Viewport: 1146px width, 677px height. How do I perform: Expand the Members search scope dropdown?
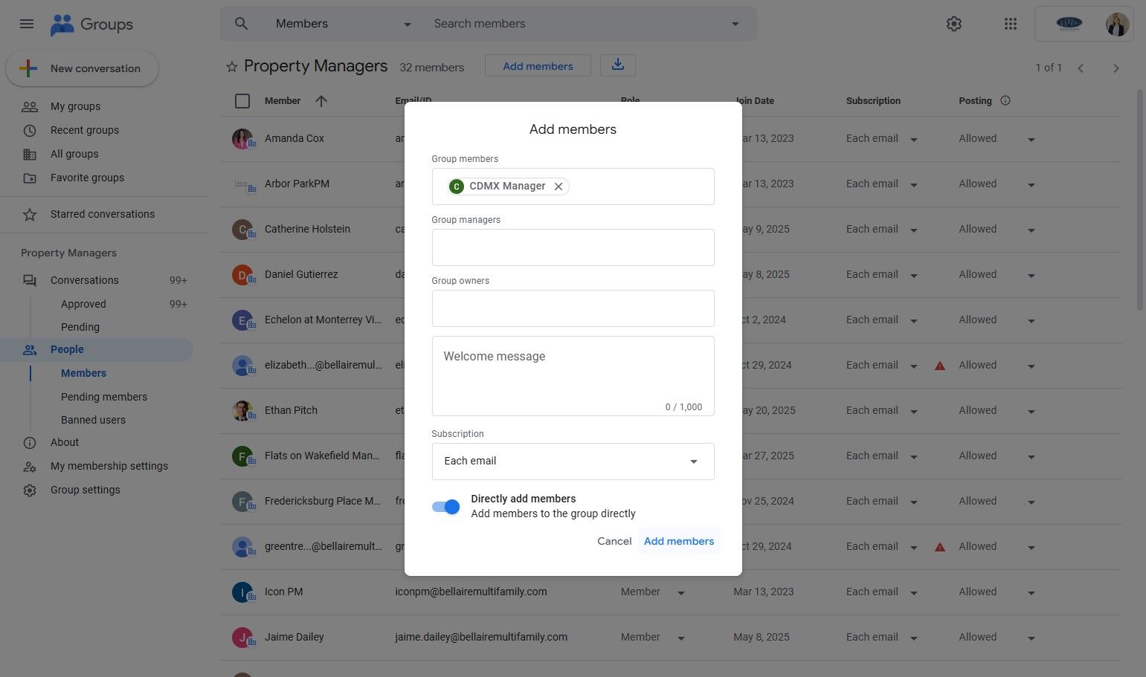407,25
